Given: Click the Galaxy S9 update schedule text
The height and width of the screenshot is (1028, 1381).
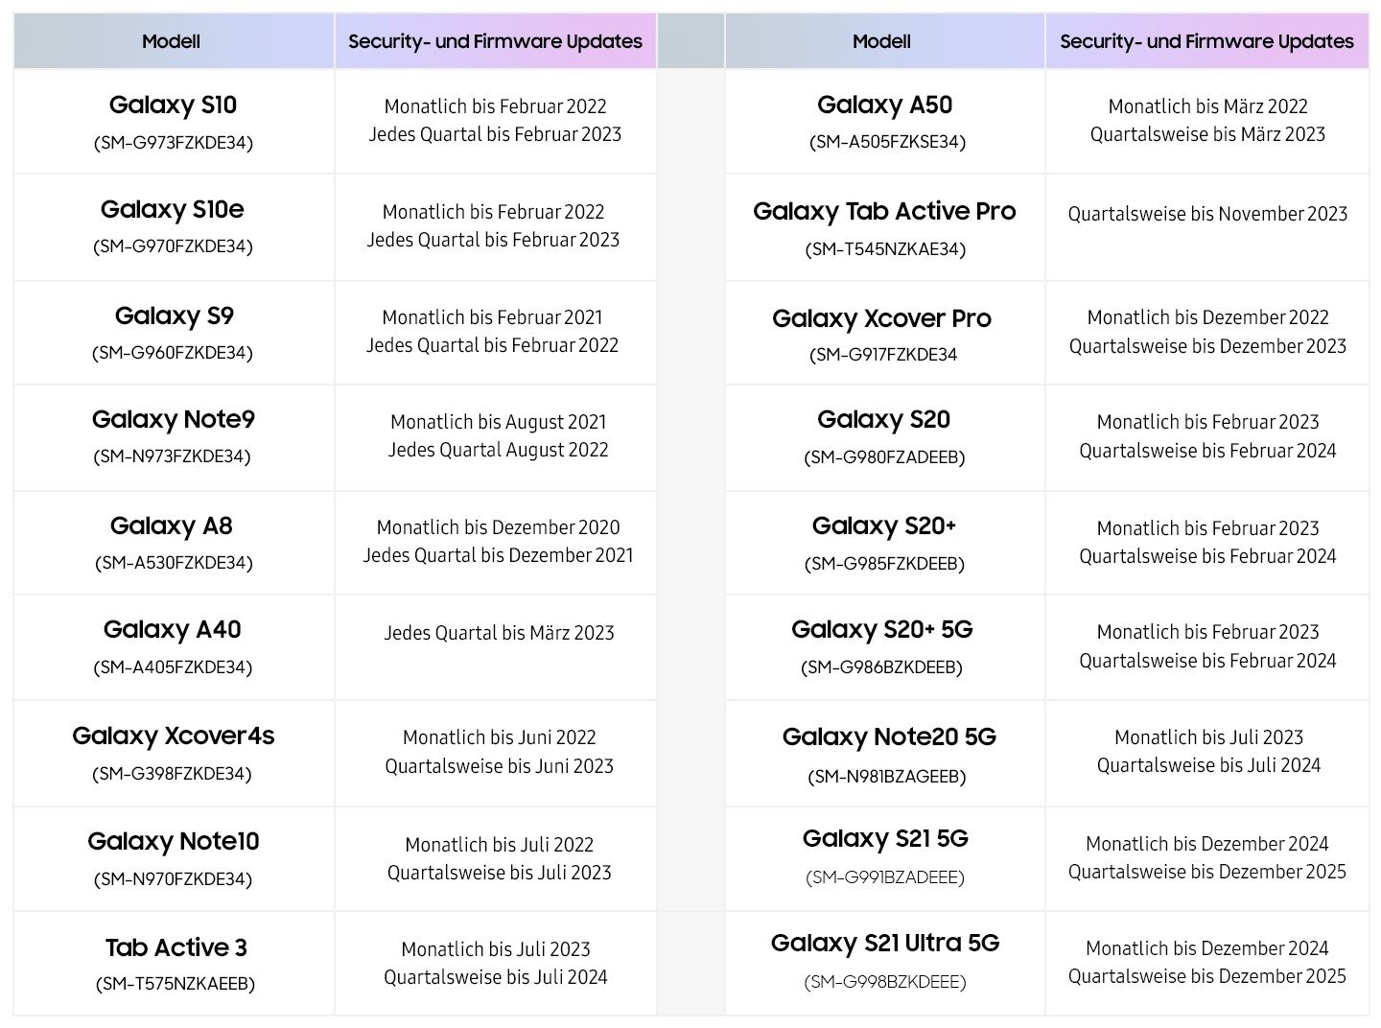Looking at the screenshot, I should pos(493,331).
